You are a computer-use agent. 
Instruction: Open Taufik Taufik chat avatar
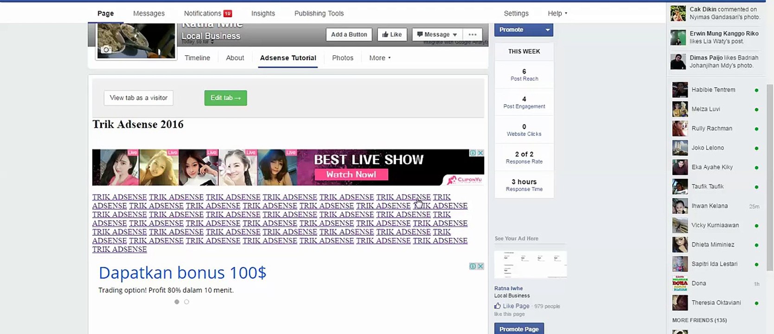point(680,187)
